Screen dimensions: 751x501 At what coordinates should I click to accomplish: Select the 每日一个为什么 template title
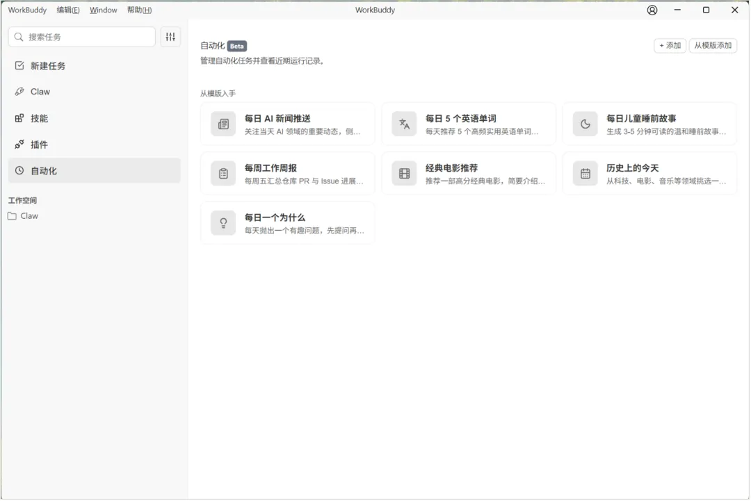275,217
